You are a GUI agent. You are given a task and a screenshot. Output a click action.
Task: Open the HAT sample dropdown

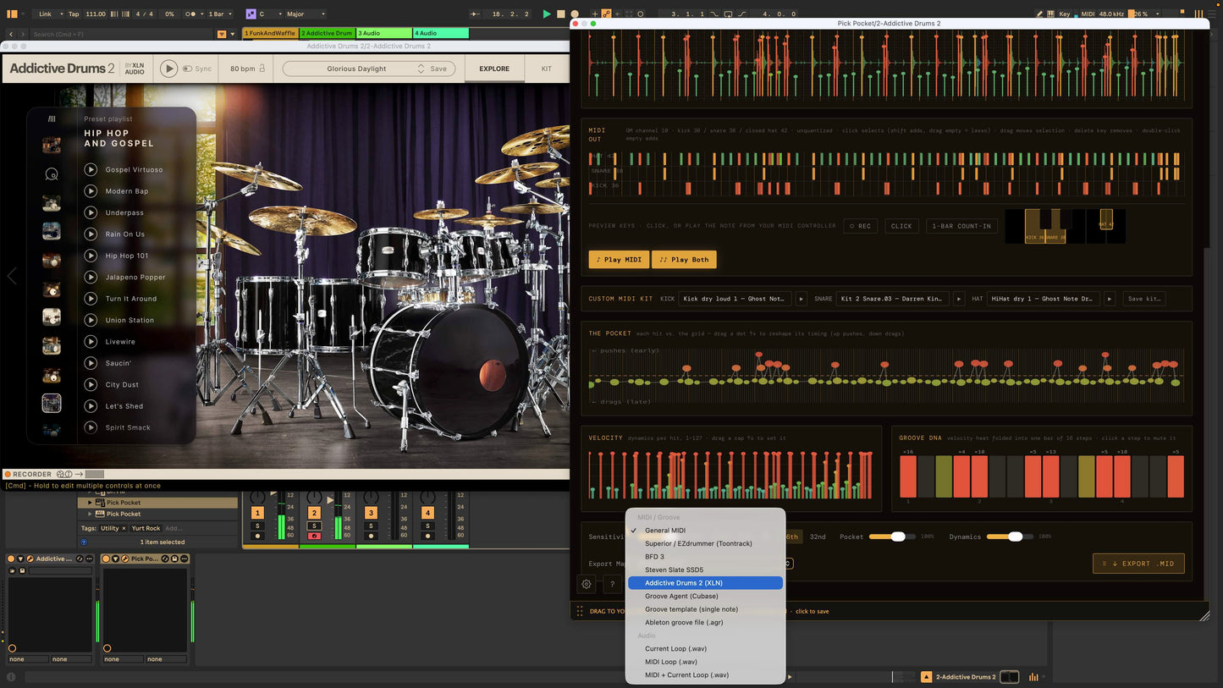tap(1044, 299)
